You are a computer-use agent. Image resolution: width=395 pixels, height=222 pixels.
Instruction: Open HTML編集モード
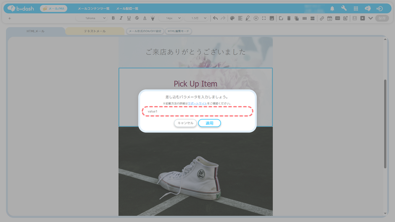[178, 31]
